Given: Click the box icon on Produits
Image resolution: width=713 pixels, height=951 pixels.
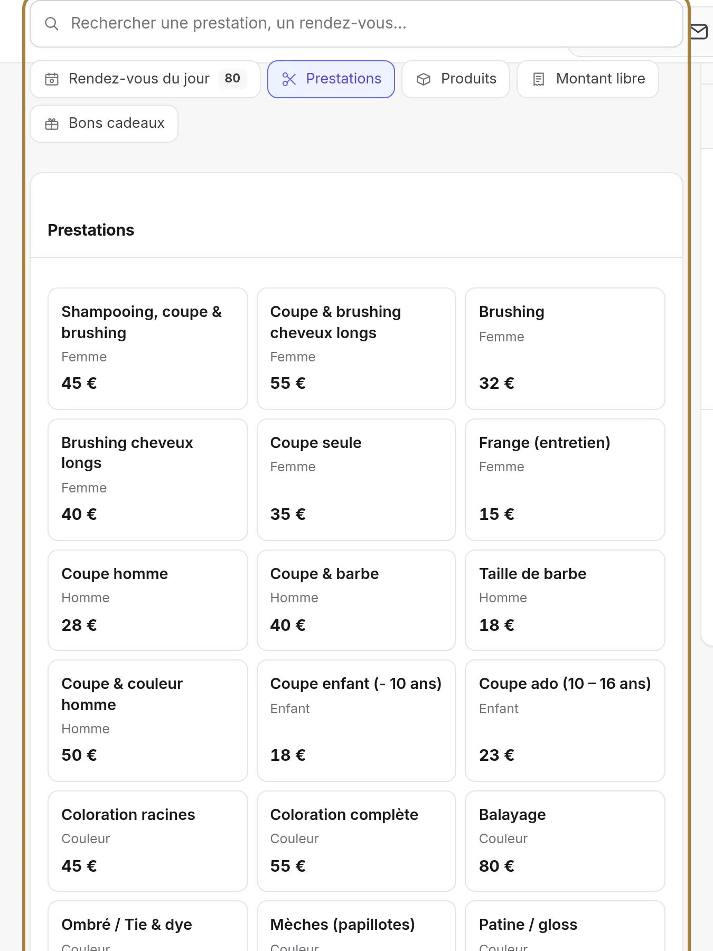Looking at the screenshot, I should [424, 79].
